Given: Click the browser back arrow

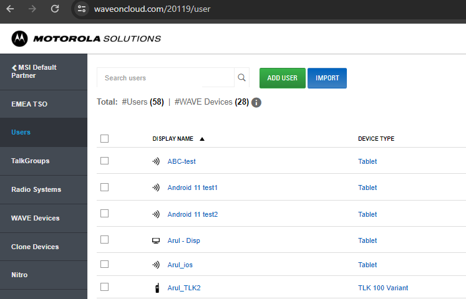Looking at the screenshot, I should (x=10, y=9).
